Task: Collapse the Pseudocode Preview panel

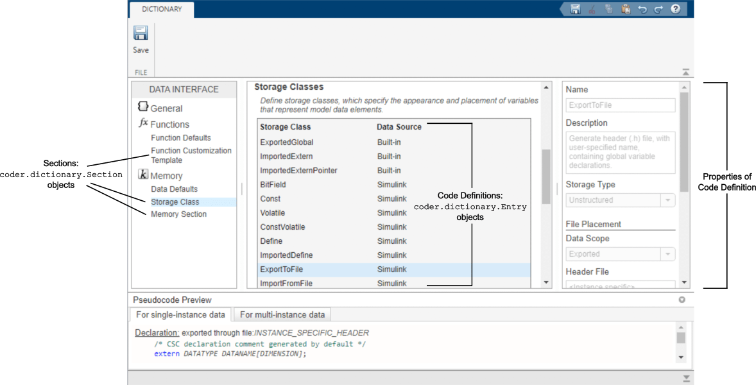Action: pyautogui.click(x=682, y=300)
